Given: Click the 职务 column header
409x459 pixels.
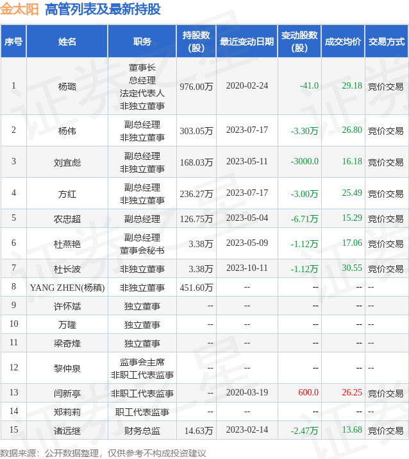Looking at the screenshot, I should pyautogui.click(x=142, y=42).
